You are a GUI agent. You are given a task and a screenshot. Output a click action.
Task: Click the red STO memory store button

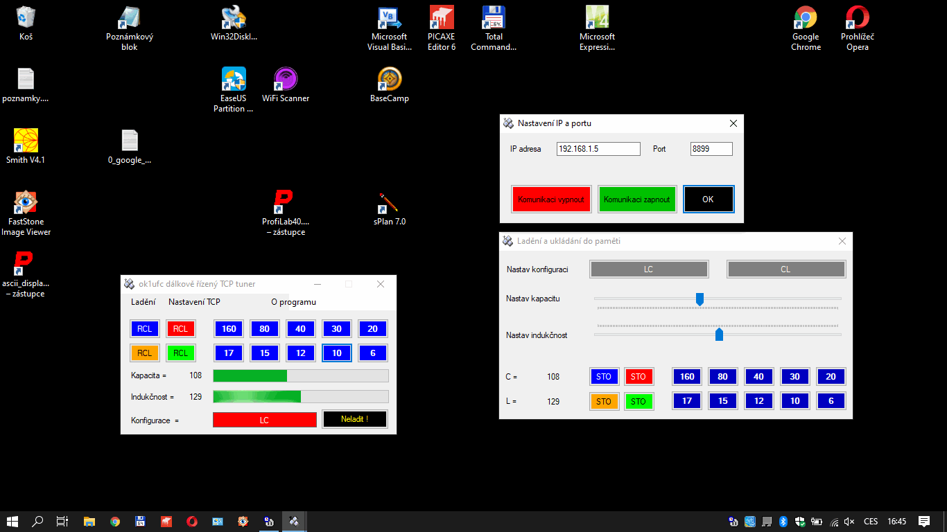638,377
